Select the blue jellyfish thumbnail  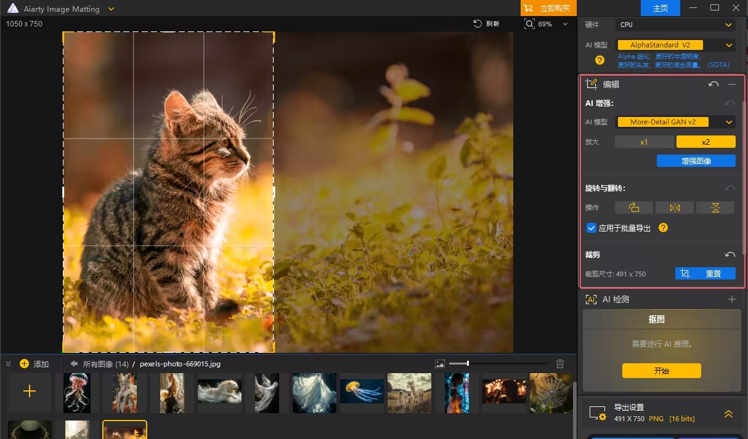tap(362, 392)
